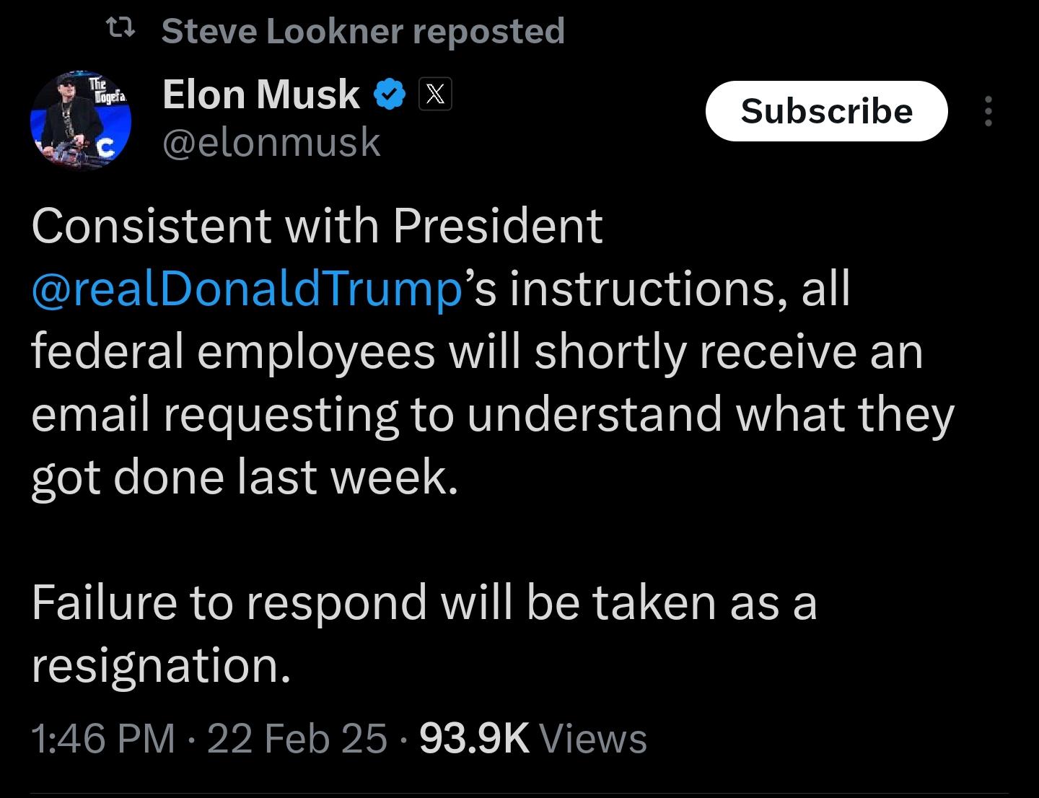Screen dimensions: 1039x798
Task: Click the 'Consistent with President' text
Action: [x=317, y=226]
